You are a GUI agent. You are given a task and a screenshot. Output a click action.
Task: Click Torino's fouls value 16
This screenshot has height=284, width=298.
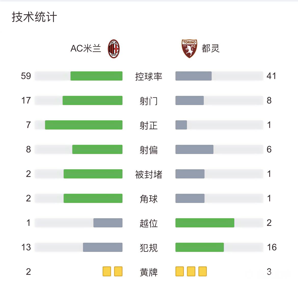tap(272, 247)
